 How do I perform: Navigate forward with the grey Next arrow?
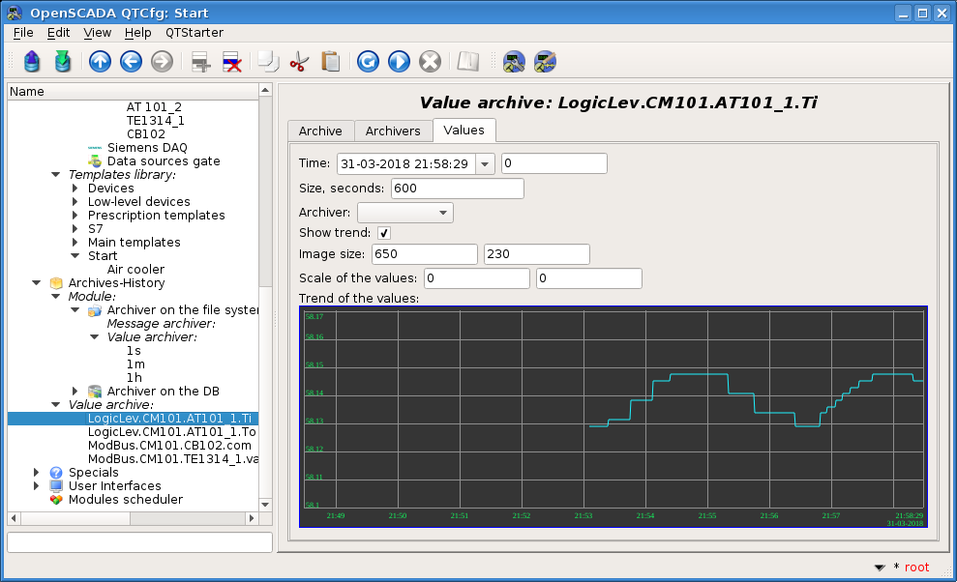[x=162, y=62]
